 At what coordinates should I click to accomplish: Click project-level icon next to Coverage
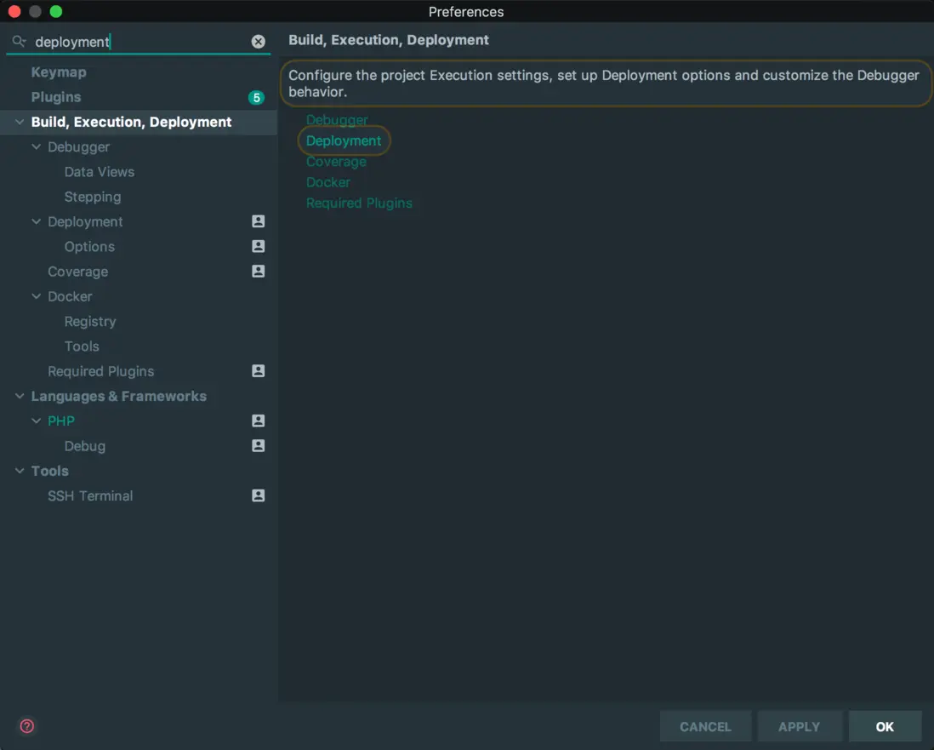point(259,272)
